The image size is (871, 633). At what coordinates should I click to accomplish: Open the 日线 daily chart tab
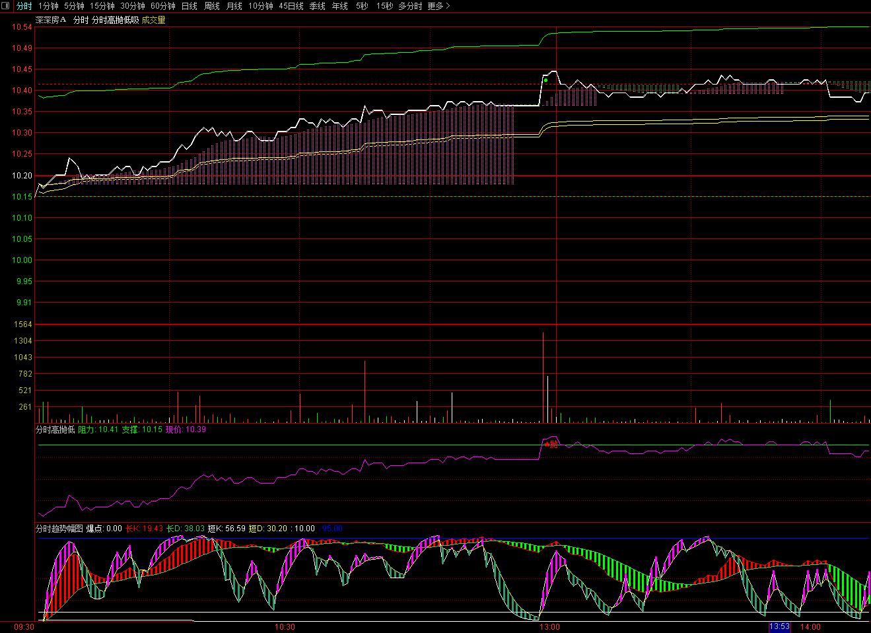click(190, 6)
